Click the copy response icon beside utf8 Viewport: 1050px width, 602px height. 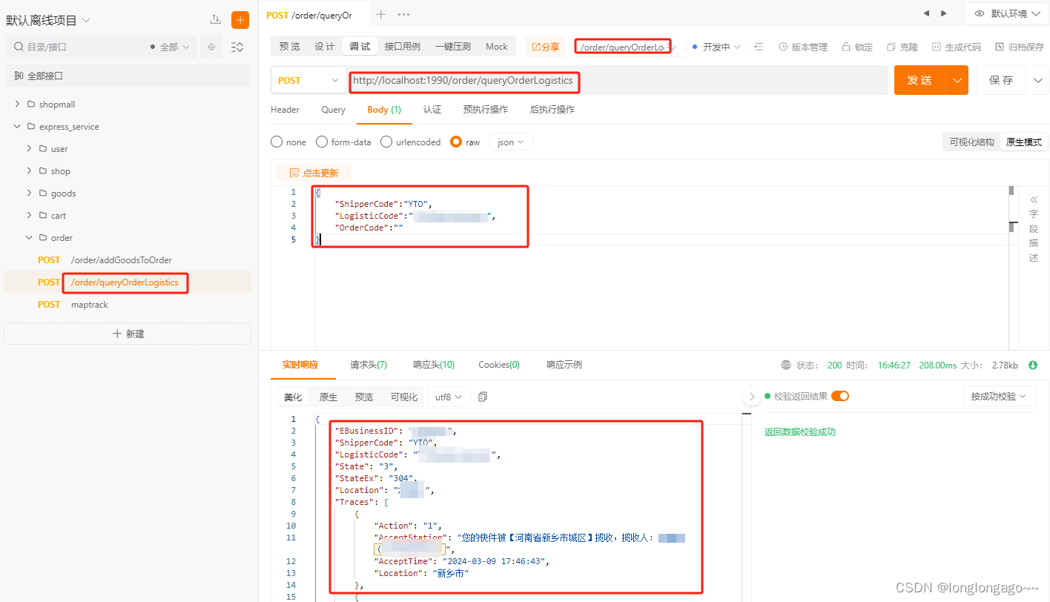click(x=483, y=397)
